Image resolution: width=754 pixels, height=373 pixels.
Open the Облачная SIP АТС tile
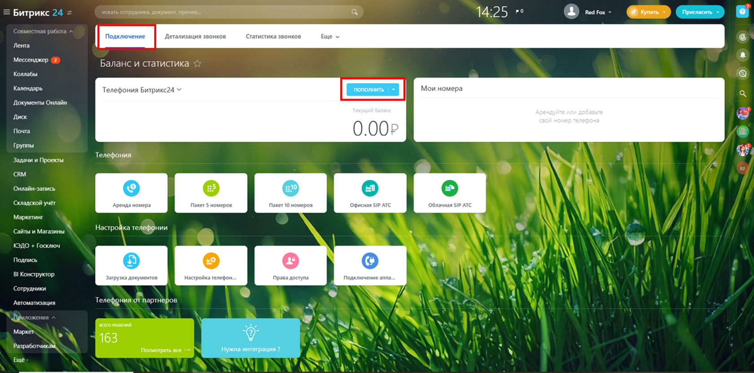[x=450, y=193]
